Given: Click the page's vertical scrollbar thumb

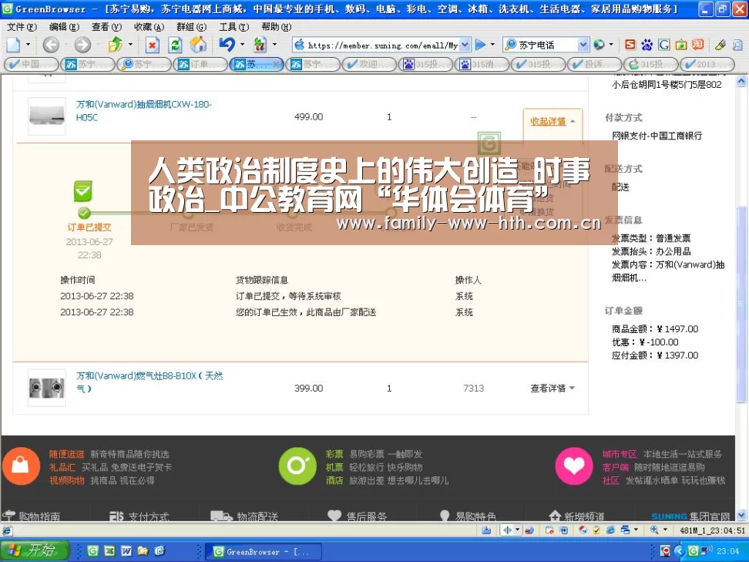Looking at the screenshot, I should coord(741,304).
